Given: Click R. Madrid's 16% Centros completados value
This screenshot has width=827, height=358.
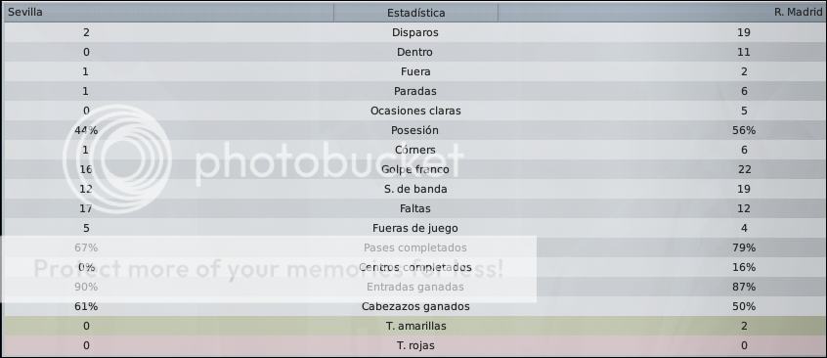Looking at the screenshot, I should pyautogui.click(x=744, y=267).
